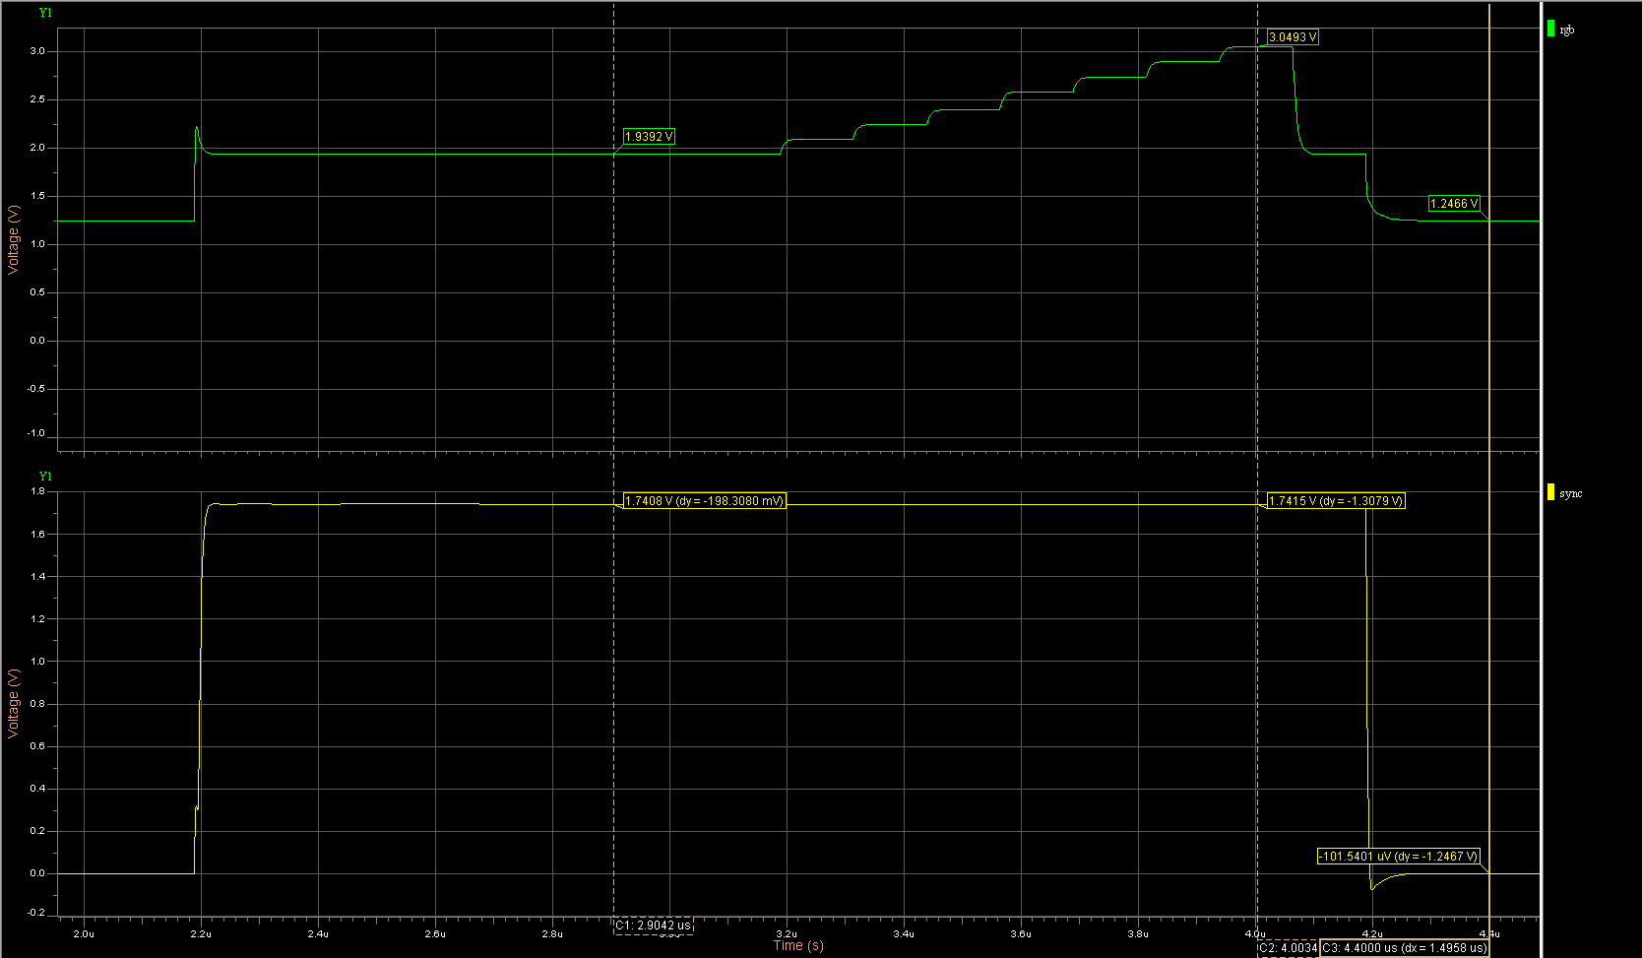Click the 3.0493 V peak measurement label

click(x=1293, y=37)
